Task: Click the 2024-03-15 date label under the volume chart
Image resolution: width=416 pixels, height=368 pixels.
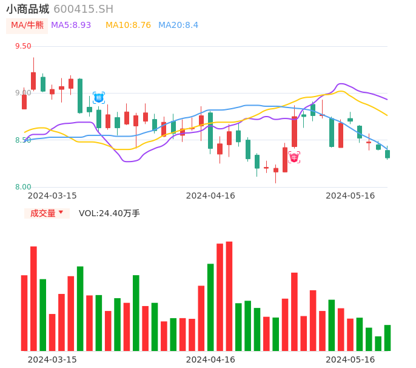Action: click(52, 359)
